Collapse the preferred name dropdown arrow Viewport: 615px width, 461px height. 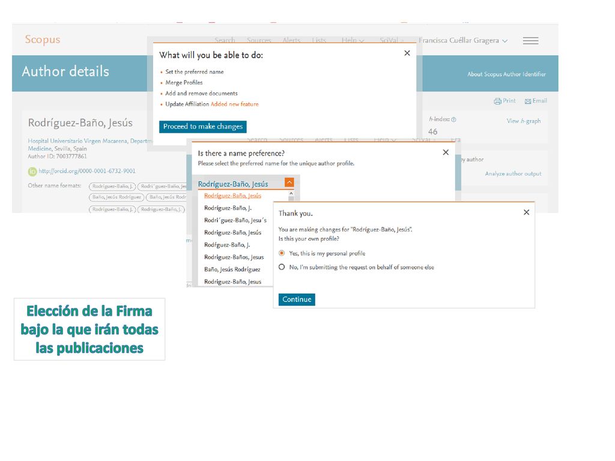(x=289, y=182)
